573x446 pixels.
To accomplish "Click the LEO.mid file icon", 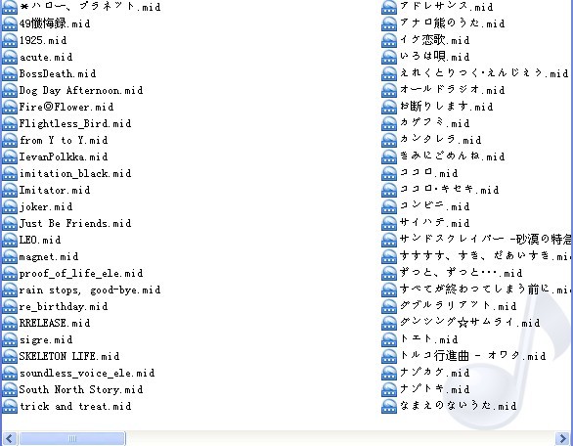I will click(x=10, y=240).
